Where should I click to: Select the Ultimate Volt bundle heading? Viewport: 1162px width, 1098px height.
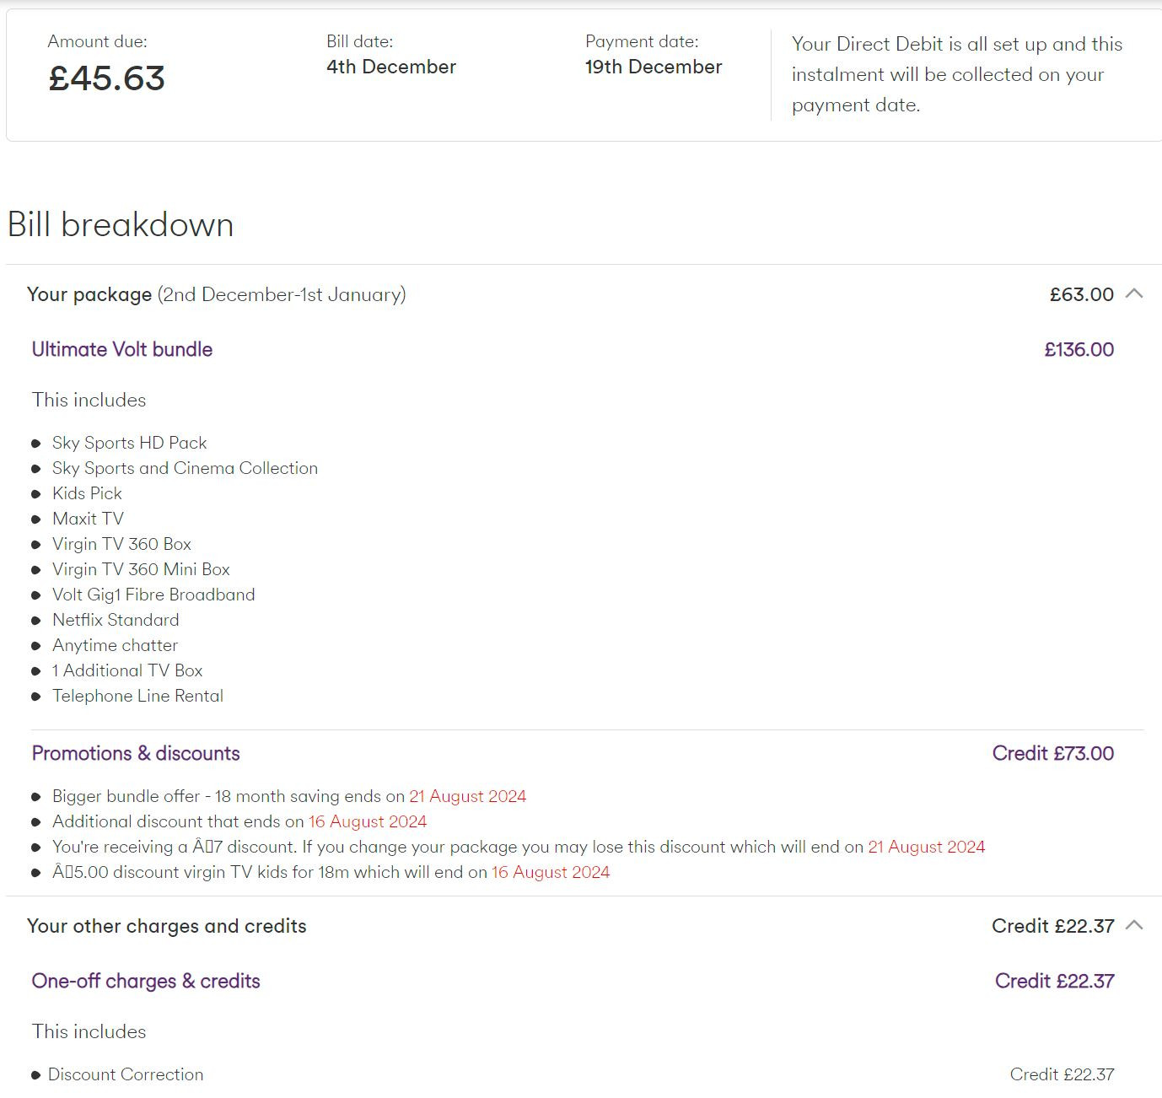click(x=122, y=349)
